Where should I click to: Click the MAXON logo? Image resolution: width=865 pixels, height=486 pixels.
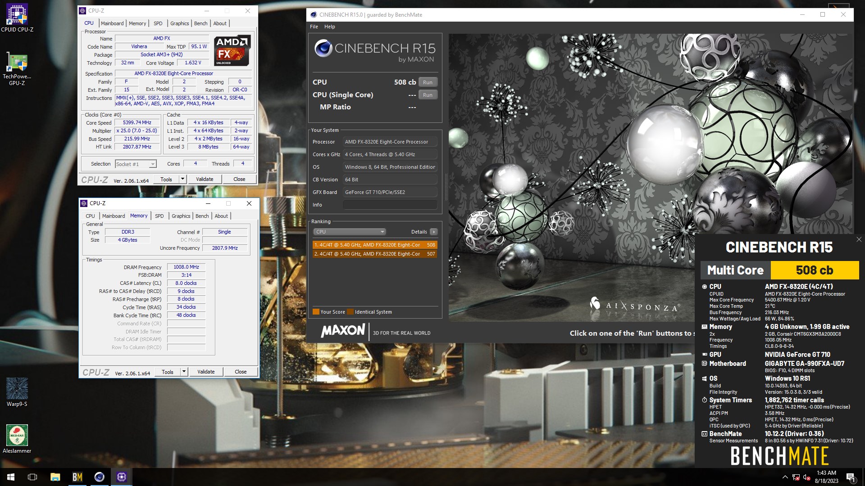[343, 331]
